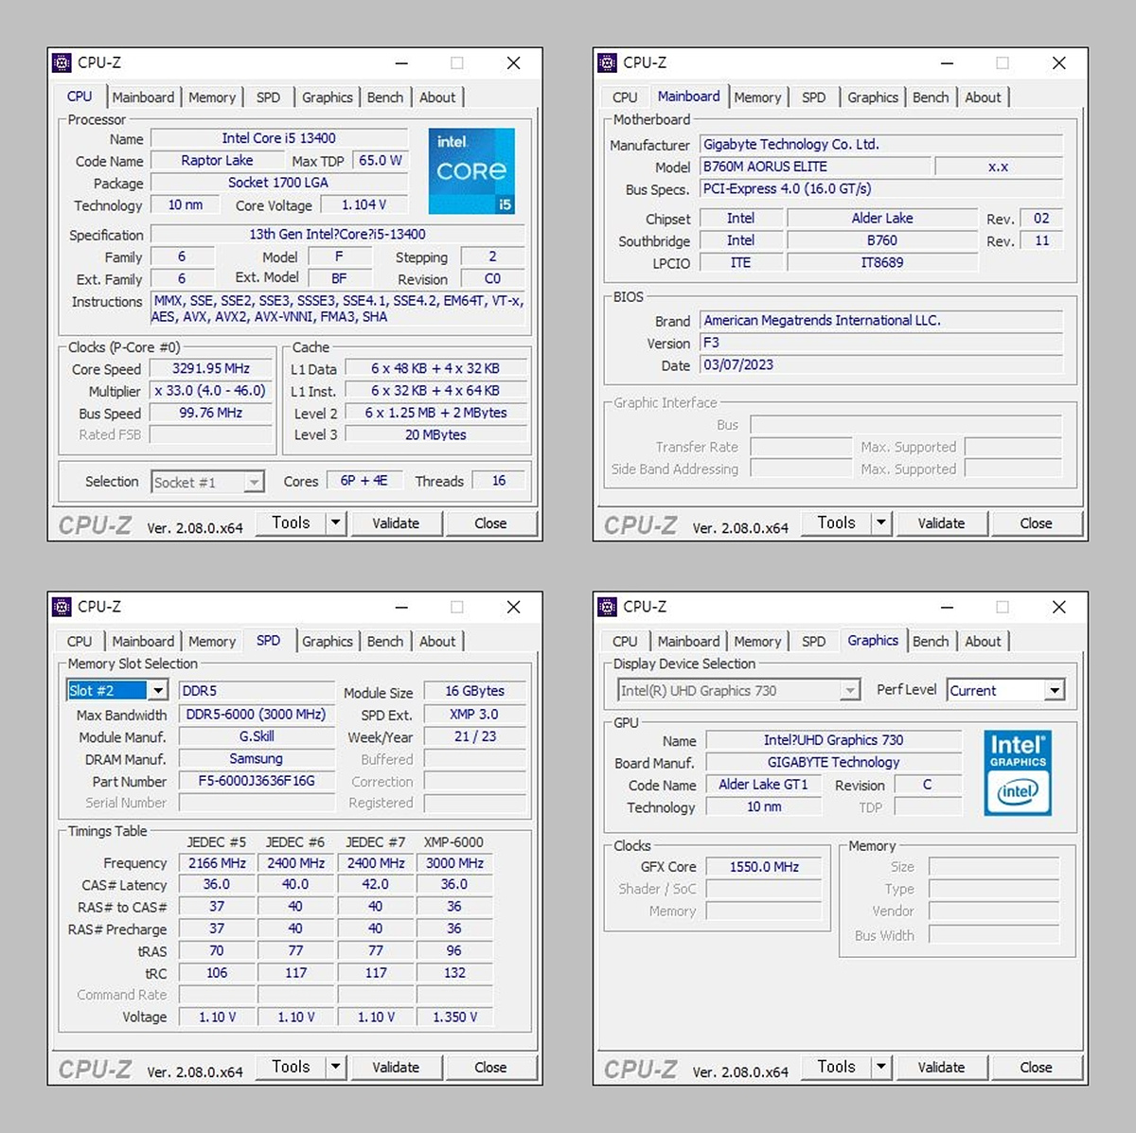Click CPU-Z app icon in top-left window
The height and width of the screenshot is (1133, 1136).
coord(62,62)
